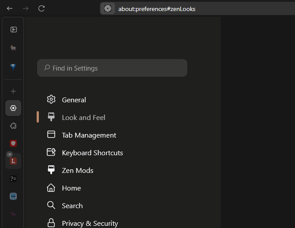Open Privacy & Security settings
This screenshot has width=295, height=228.
[90, 224]
